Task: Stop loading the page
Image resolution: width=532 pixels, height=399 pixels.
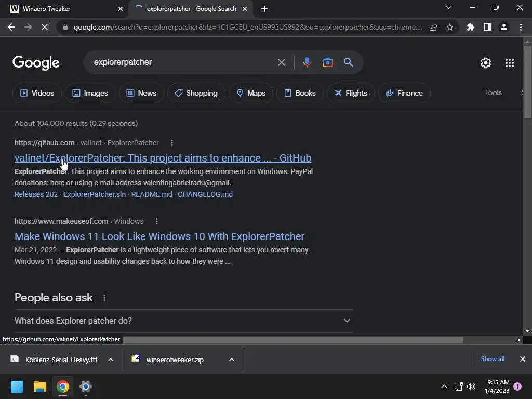Action: pyautogui.click(x=45, y=27)
